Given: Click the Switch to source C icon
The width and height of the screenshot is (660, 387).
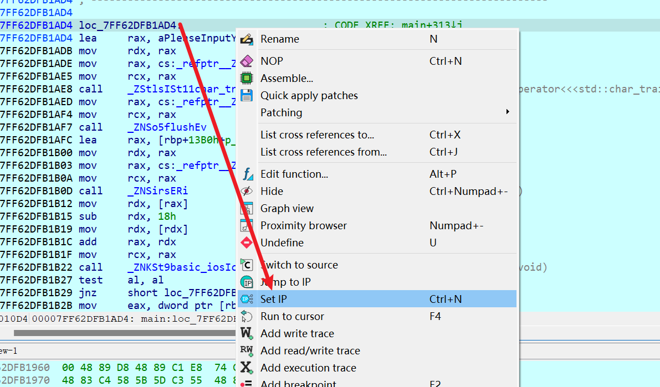Looking at the screenshot, I should click(x=247, y=265).
